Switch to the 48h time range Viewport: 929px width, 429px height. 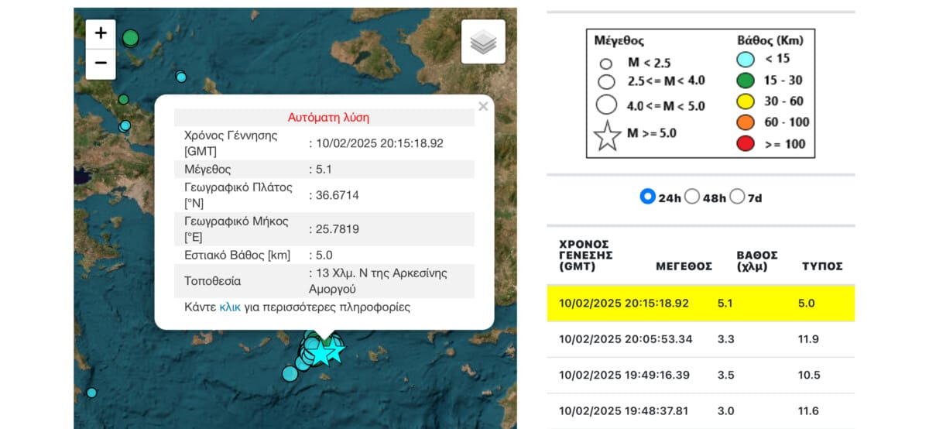click(x=692, y=197)
